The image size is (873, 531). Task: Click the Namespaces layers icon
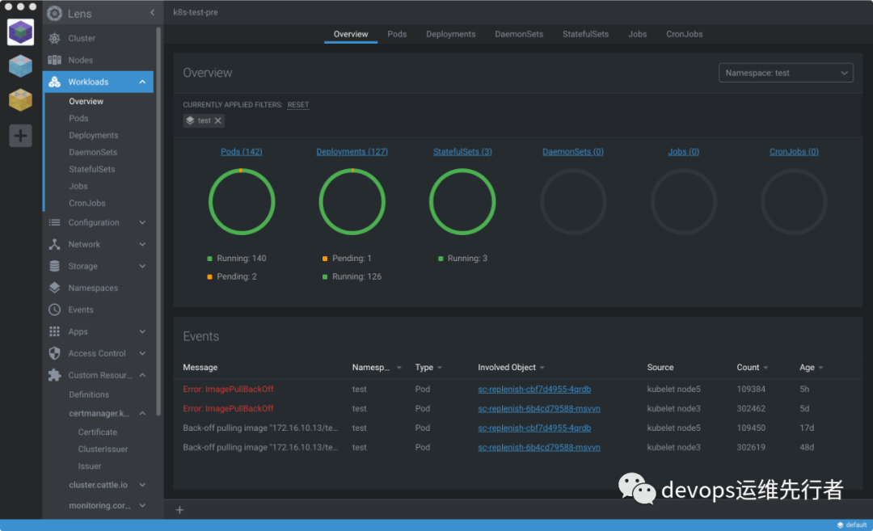tap(54, 288)
